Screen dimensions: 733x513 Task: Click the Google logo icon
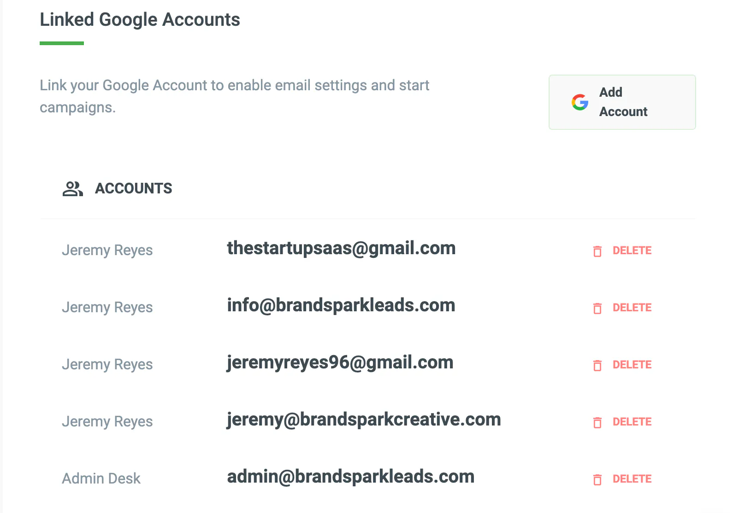pos(580,102)
